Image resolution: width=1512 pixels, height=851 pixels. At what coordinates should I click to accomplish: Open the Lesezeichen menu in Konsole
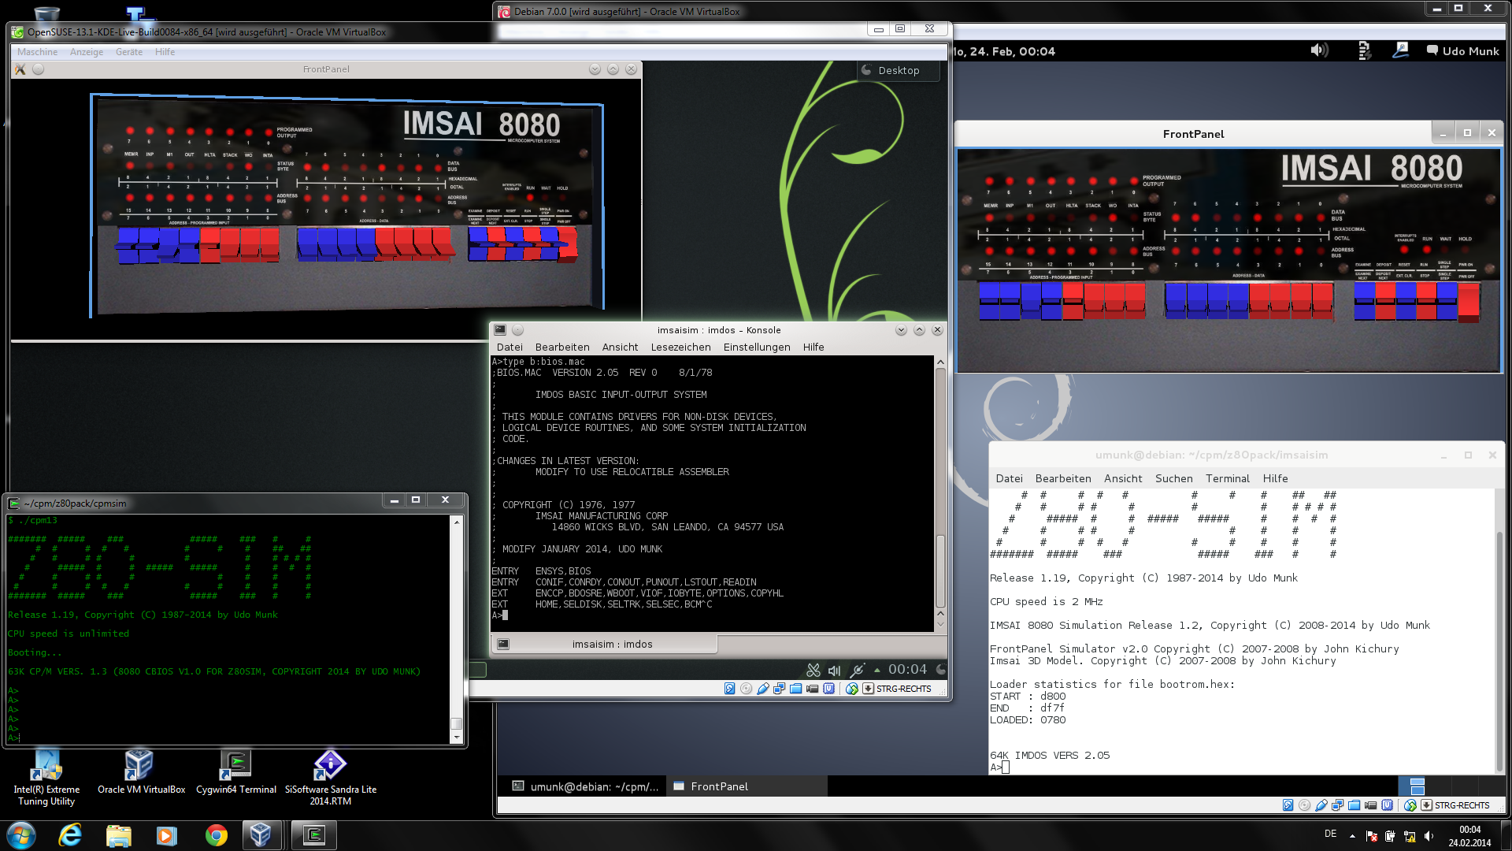680,347
